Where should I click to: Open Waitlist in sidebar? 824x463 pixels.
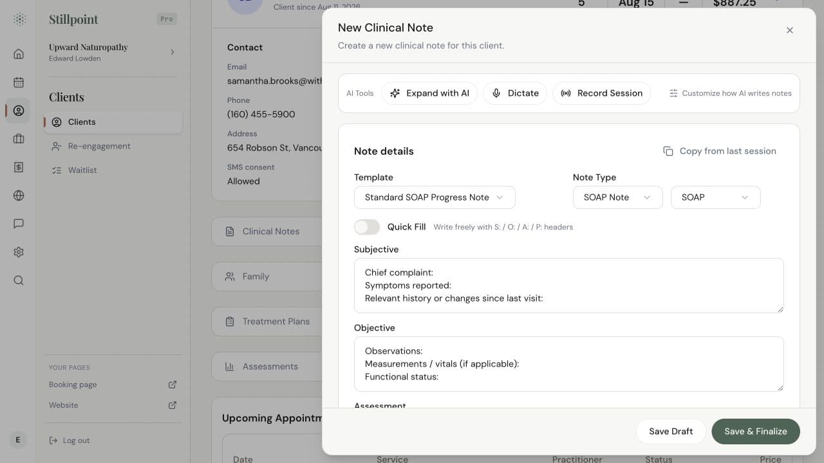click(113, 170)
